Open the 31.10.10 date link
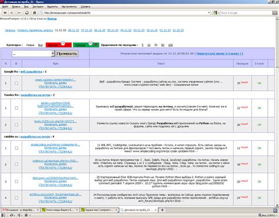Viewport: 279px width, 218px height. pyautogui.click(x=178, y=30)
